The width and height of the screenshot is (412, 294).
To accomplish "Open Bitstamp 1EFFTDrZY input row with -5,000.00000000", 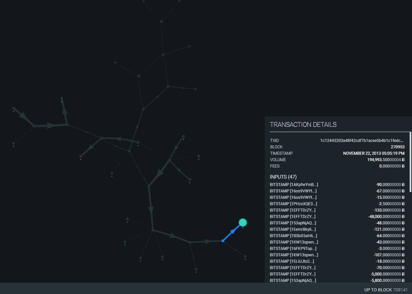I will pyautogui.click(x=337, y=274).
